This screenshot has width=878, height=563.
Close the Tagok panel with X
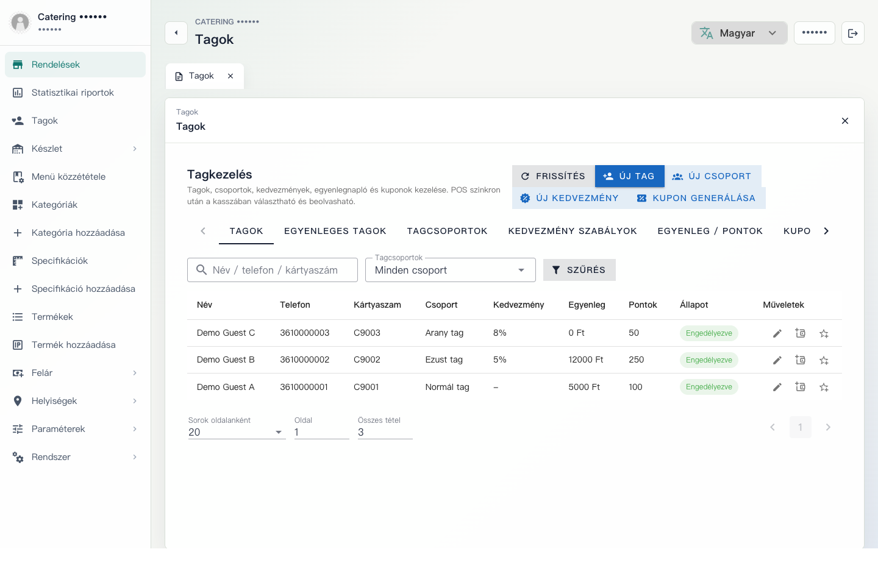pyautogui.click(x=845, y=121)
